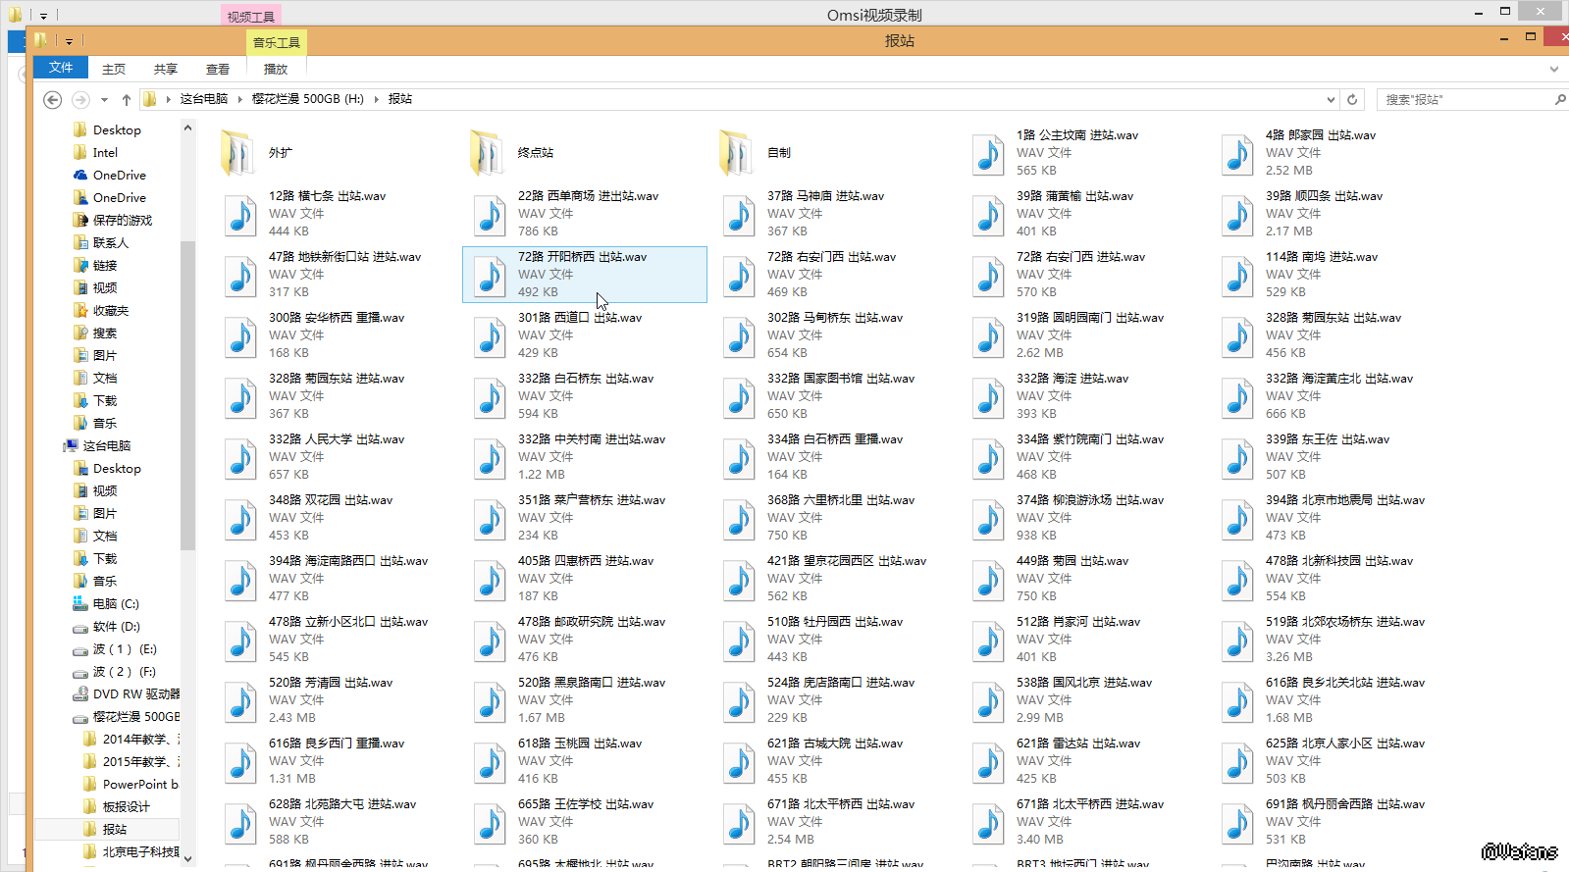The height and width of the screenshot is (872, 1569).
Task: Click the 视频工具 tab in Omsi视频录制 window
Action: (x=251, y=16)
